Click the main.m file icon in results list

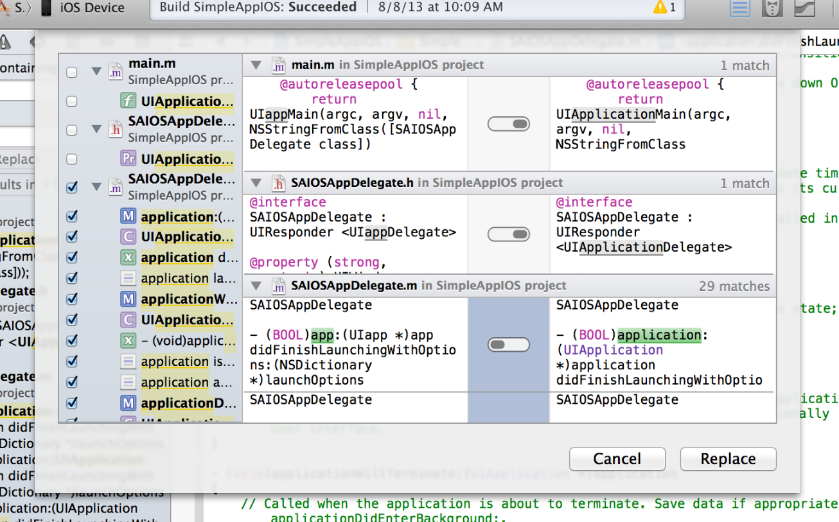pos(115,71)
